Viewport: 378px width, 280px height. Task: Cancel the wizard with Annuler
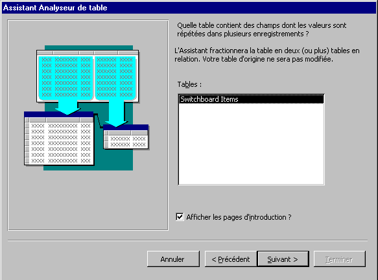click(x=173, y=259)
